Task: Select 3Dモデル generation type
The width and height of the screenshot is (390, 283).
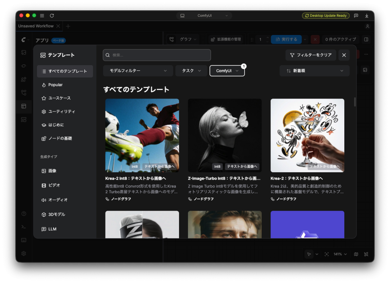Action: point(65,215)
